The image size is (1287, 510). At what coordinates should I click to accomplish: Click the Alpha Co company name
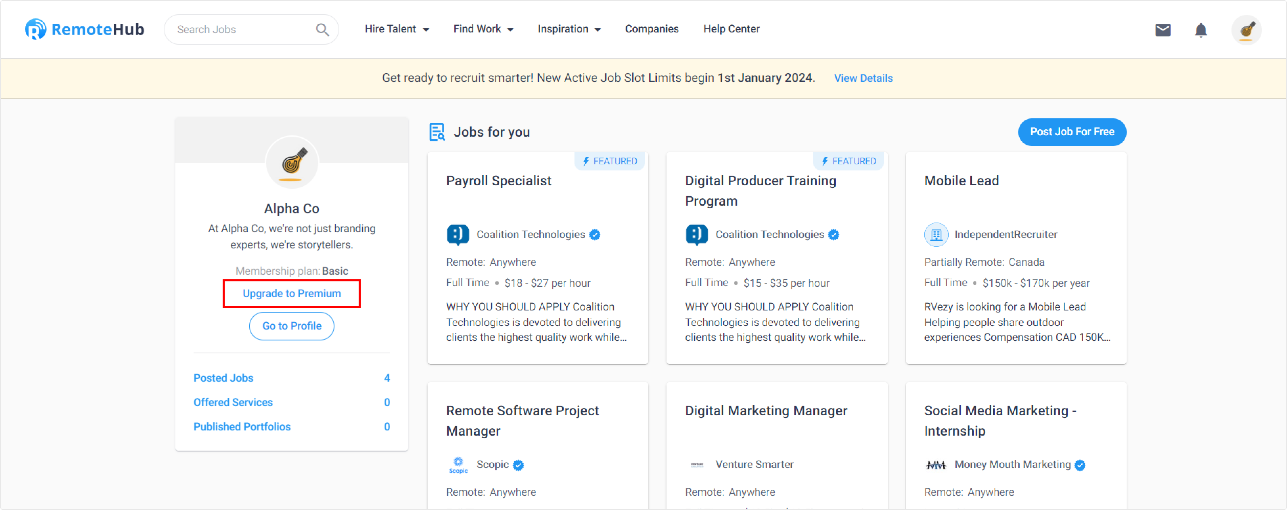[291, 208]
